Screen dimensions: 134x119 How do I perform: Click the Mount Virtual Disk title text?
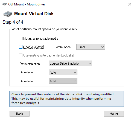[34, 14]
